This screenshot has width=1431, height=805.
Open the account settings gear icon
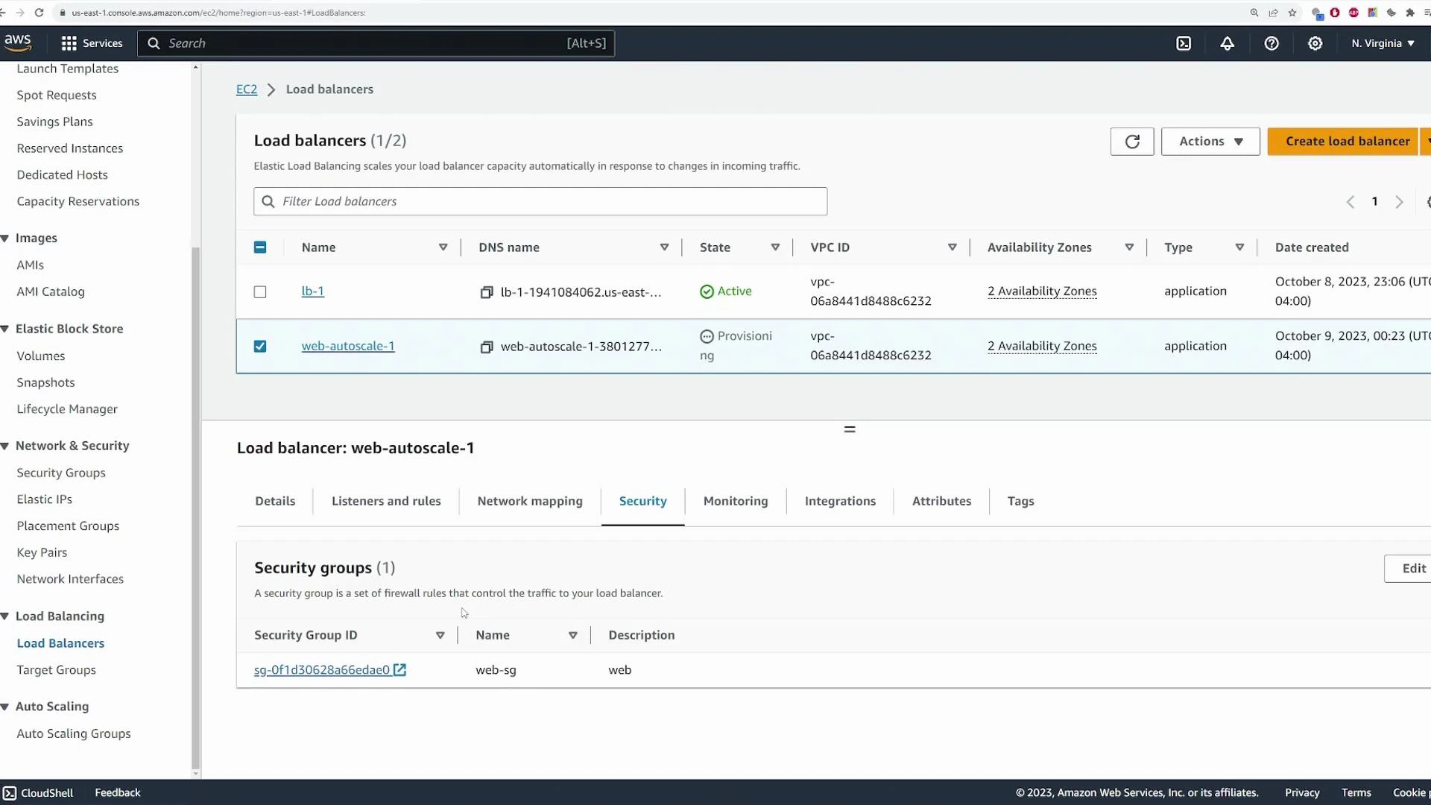(1315, 43)
